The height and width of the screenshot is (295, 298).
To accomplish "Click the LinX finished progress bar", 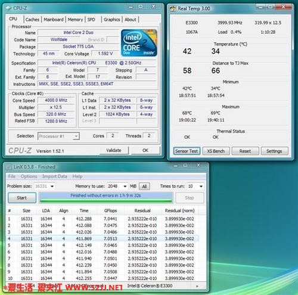I will tap(106, 197).
